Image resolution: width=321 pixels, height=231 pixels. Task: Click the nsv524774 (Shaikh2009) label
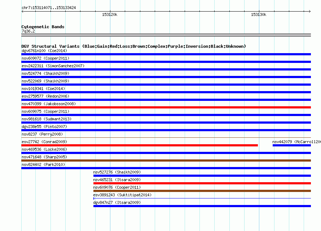click(45, 73)
